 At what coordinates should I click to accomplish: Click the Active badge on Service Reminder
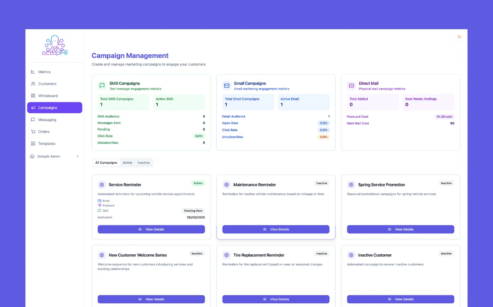[x=198, y=183]
